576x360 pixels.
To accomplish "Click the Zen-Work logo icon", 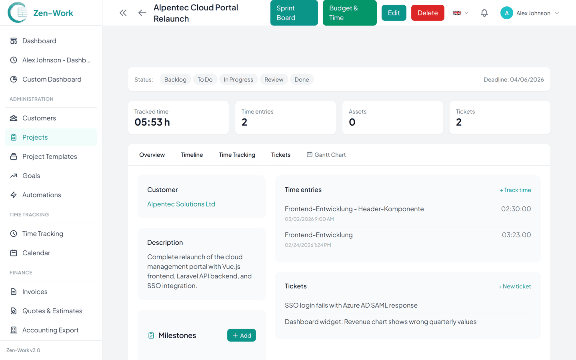I will pyautogui.click(x=18, y=13).
